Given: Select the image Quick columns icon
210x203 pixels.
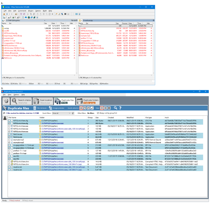Looking at the screenshot, I should (88, 108).
